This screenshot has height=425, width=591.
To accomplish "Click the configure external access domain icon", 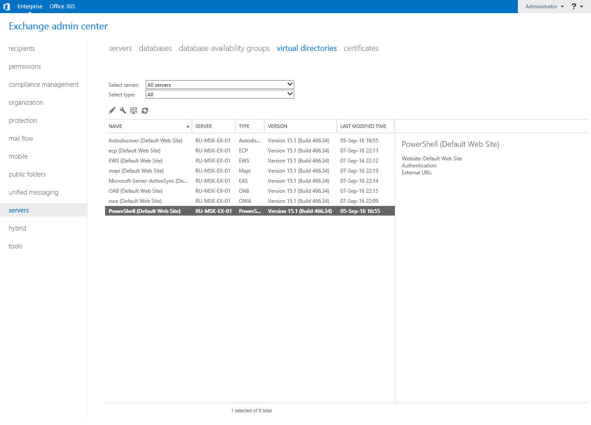I will click(x=134, y=110).
